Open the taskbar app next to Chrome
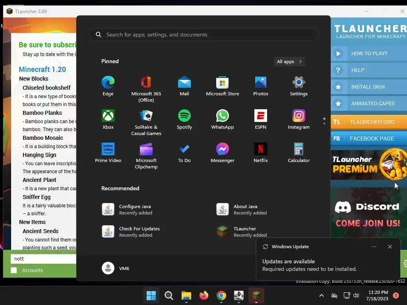 (x=239, y=295)
